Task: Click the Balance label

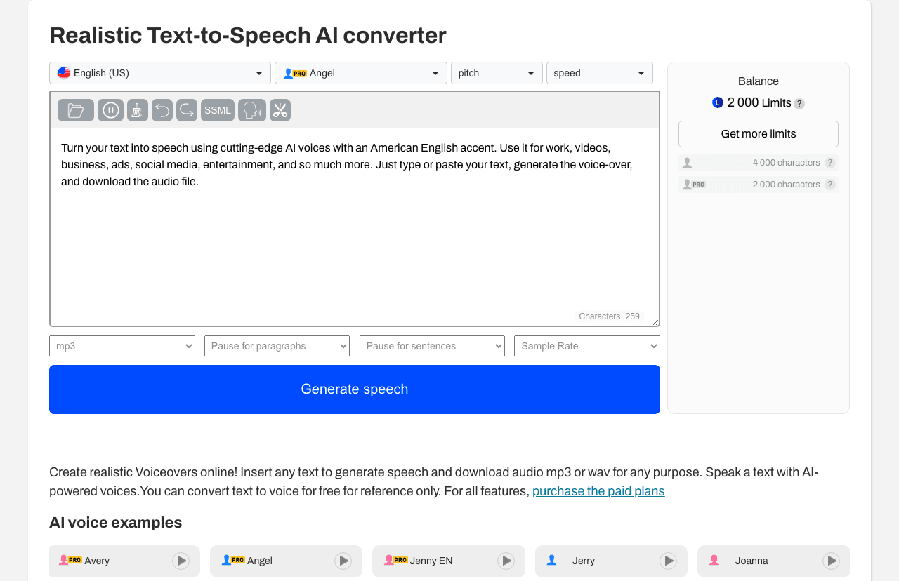Action: click(x=759, y=81)
